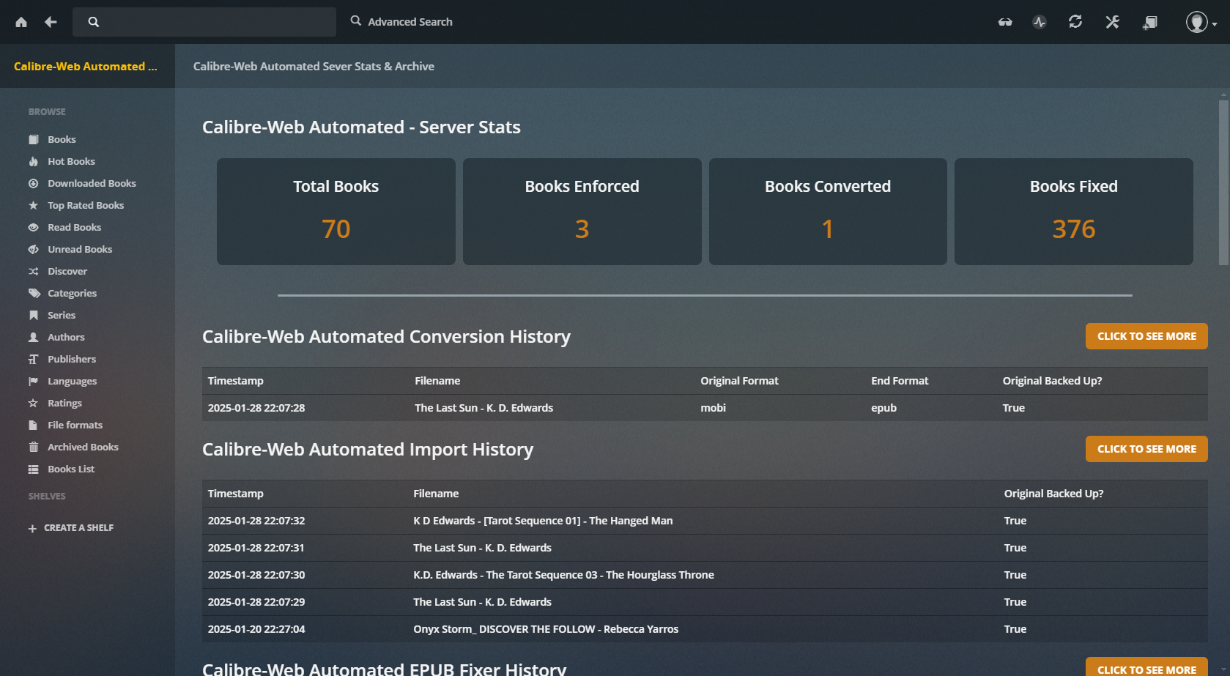Click the flag icon beside Languages
Image resolution: width=1230 pixels, height=676 pixels.
click(x=33, y=381)
